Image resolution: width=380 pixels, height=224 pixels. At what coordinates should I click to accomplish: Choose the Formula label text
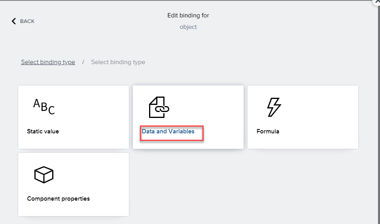[x=268, y=131]
